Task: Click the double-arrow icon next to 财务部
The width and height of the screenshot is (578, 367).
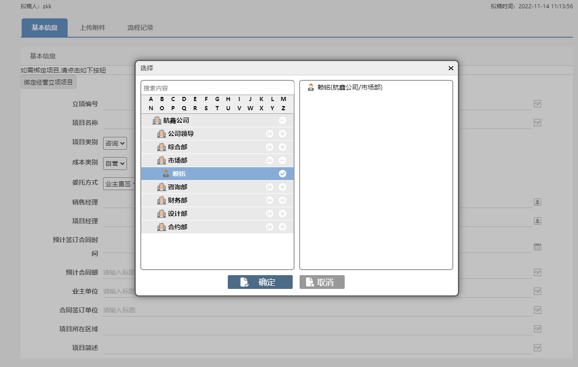Action: (x=270, y=200)
